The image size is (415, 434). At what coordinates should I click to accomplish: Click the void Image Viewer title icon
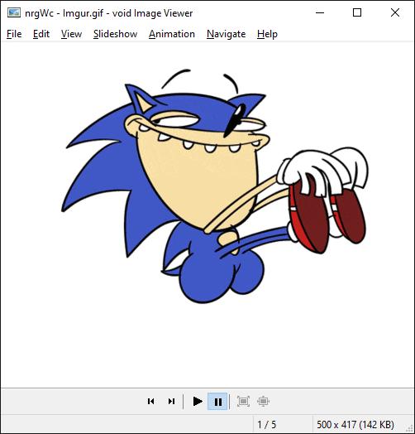pos(14,12)
